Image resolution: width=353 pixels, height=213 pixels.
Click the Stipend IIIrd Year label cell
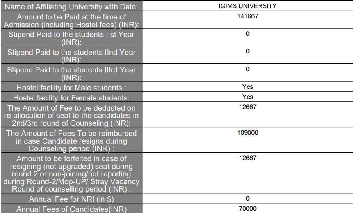(x=71, y=74)
